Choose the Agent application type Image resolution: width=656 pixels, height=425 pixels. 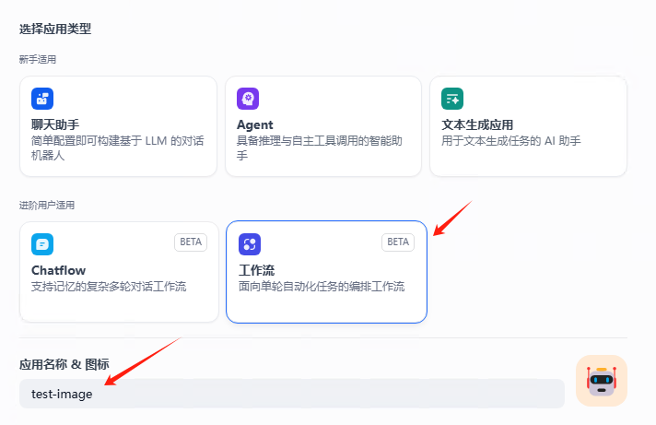[x=322, y=126]
